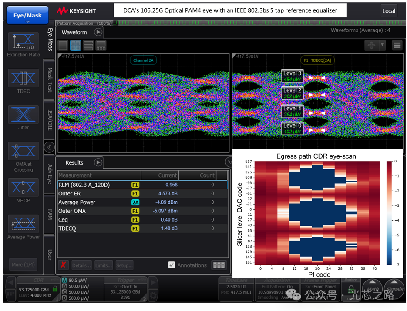Toggle the Annotations checkbox
407x311 pixels.
point(172,265)
